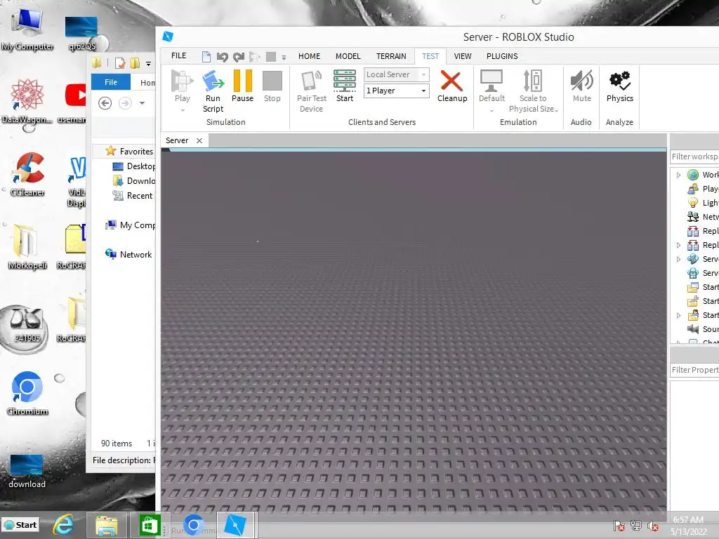Image resolution: width=719 pixels, height=539 pixels.
Task: Select My Computer in File Explorer sidebar
Action: click(x=130, y=225)
